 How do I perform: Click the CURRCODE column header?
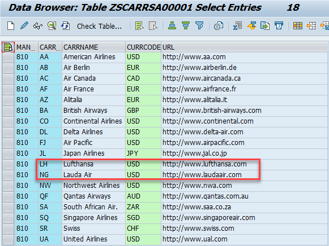[x=143, y=47]
